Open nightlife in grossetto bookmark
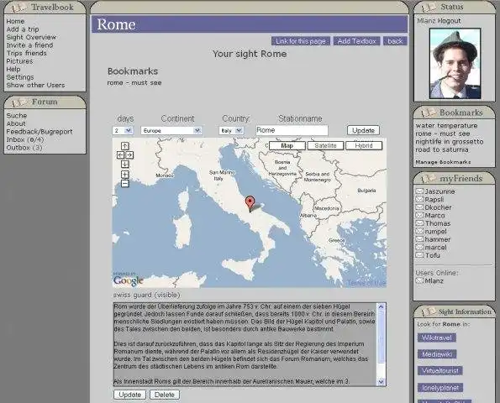Image resolution: width=500 pixels, height=403 pixels. click(450, 141)
